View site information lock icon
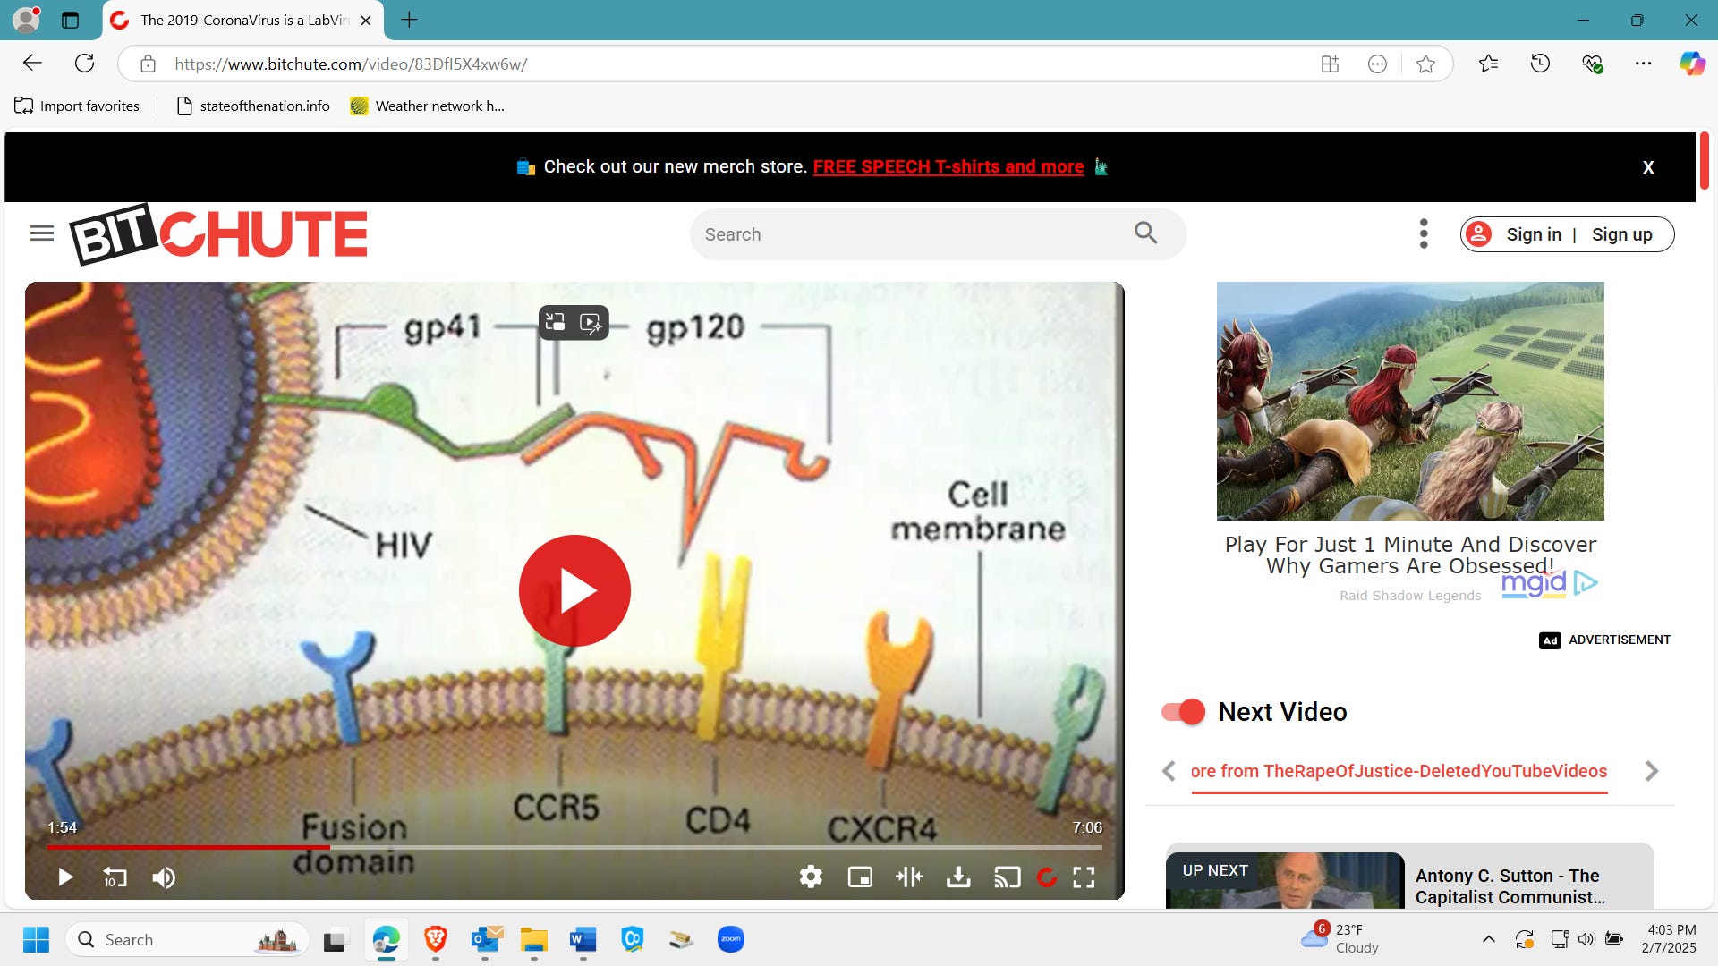 point(148,64)
